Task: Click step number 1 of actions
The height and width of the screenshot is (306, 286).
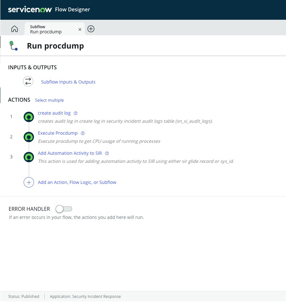Action: point(11,117)
